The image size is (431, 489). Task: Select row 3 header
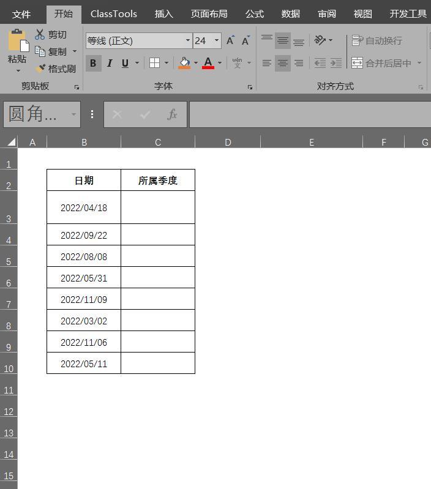[9, 207]
